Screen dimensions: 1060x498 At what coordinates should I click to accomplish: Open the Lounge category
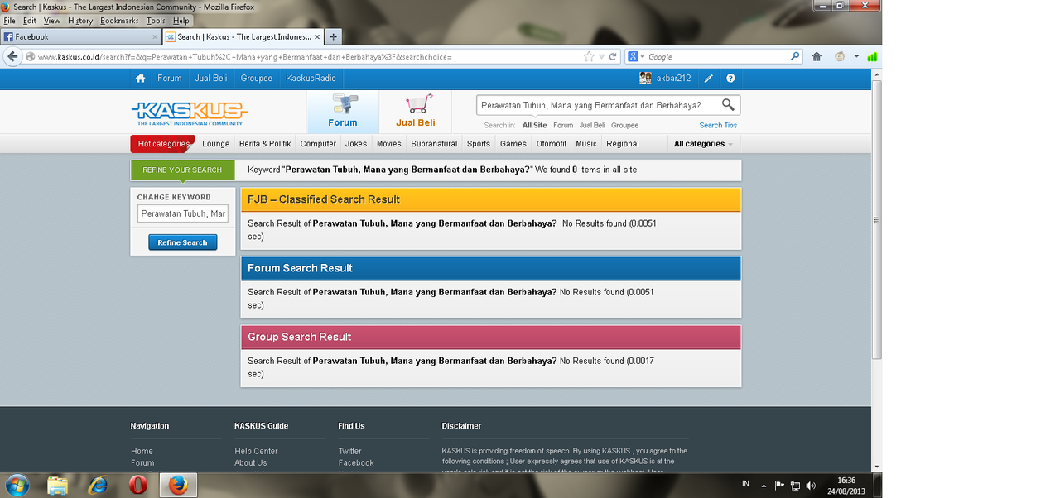coord(216,144)
